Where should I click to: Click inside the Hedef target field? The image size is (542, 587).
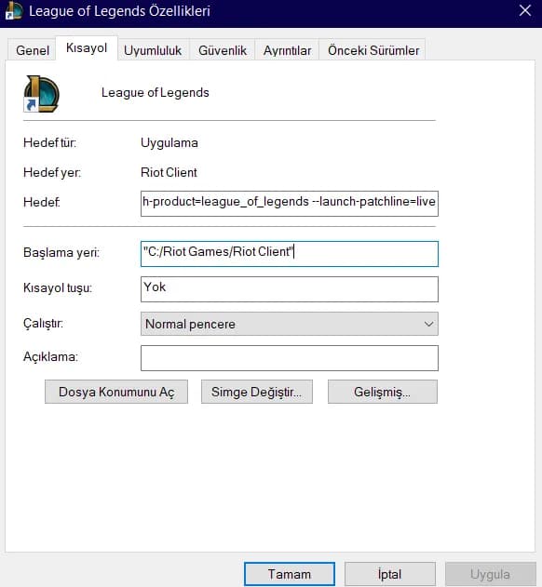click(x=290, y=204)
